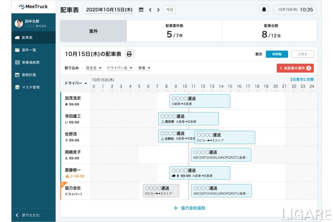Click the MeeTruck logo

coord(33,7)
